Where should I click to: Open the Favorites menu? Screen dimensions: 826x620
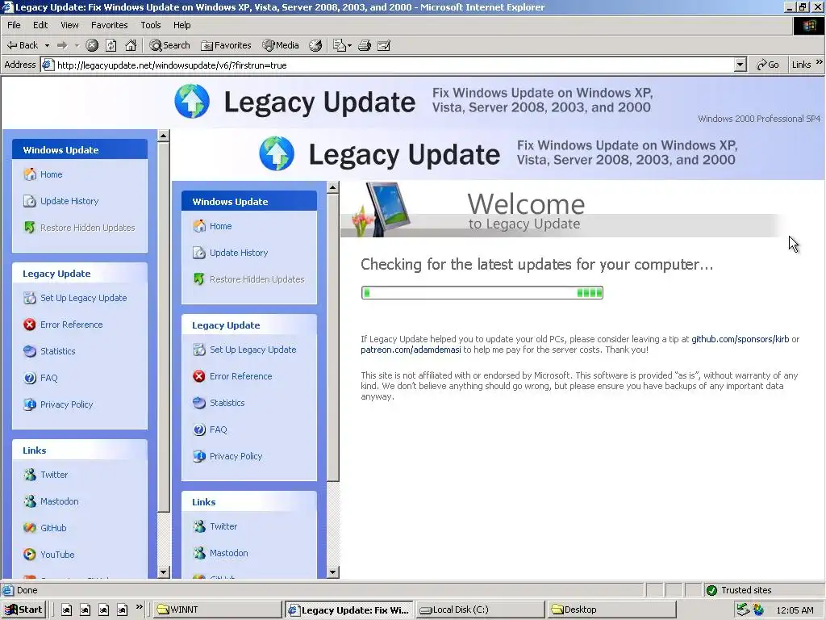(109, 25)
